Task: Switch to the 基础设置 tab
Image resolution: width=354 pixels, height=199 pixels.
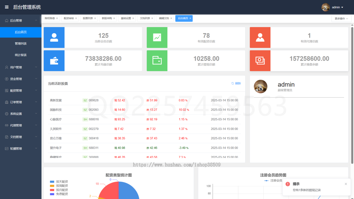Action: click(126, 18)
